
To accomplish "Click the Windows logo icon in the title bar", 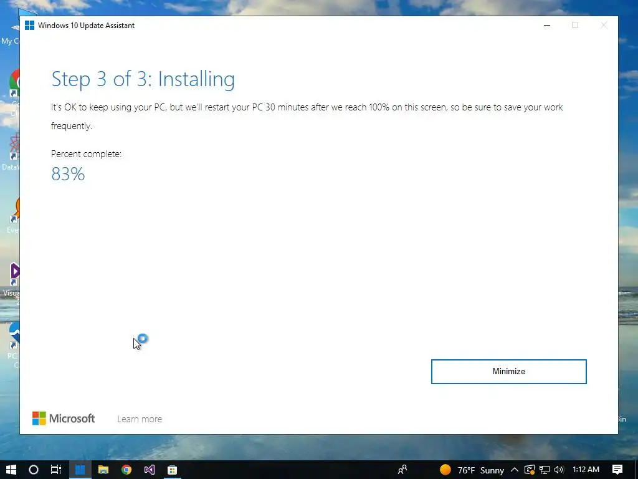I will click(29, 25).
